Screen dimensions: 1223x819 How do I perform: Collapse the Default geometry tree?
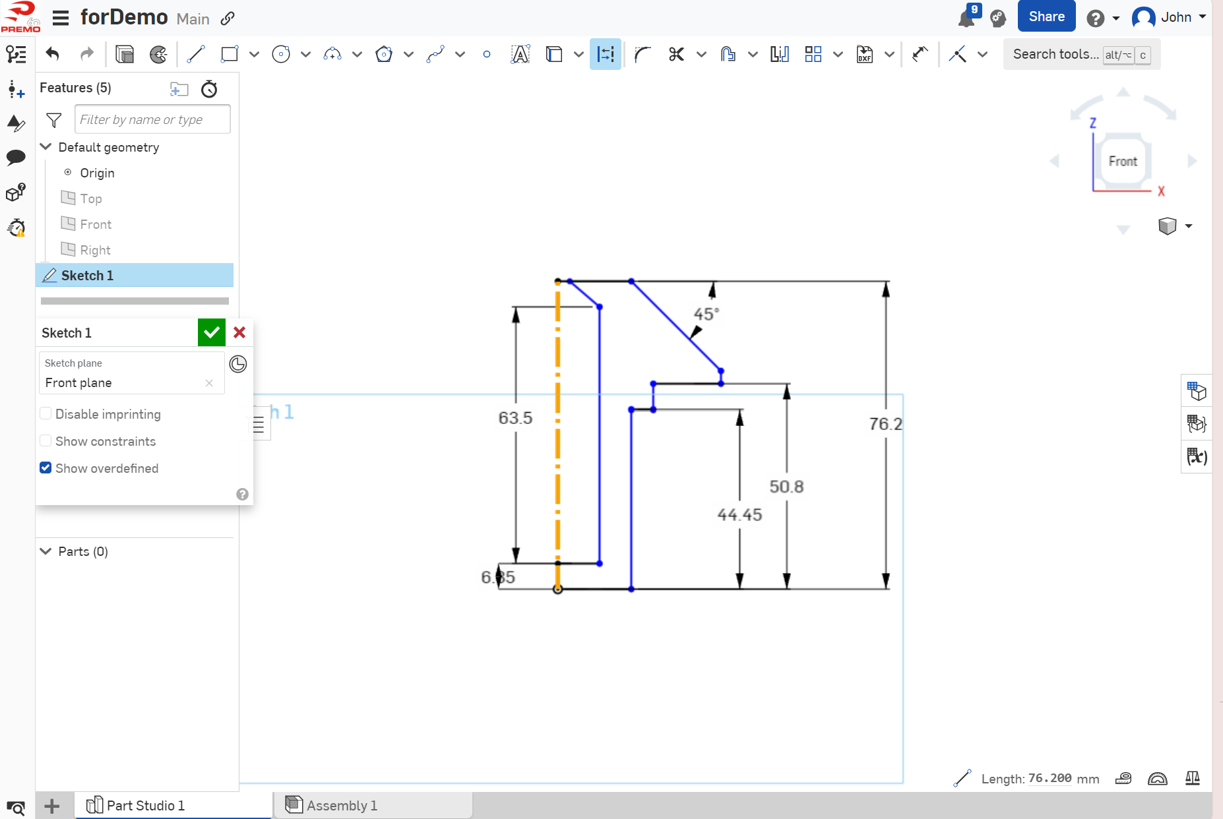click(x=46, y=147)
